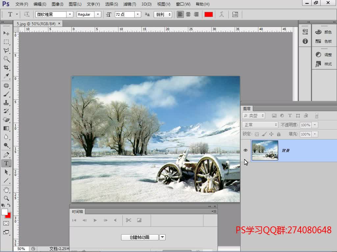Click the 创建帧动画 button
The width and height of the screenshot is (337, 252).
pyautogui.click(x=140, y=237)
